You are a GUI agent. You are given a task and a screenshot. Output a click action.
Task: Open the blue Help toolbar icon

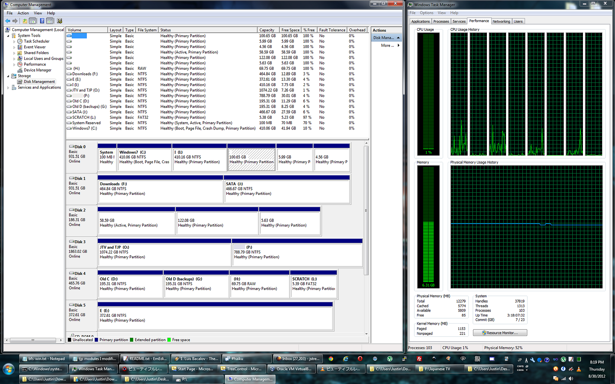tap(42, 21)
